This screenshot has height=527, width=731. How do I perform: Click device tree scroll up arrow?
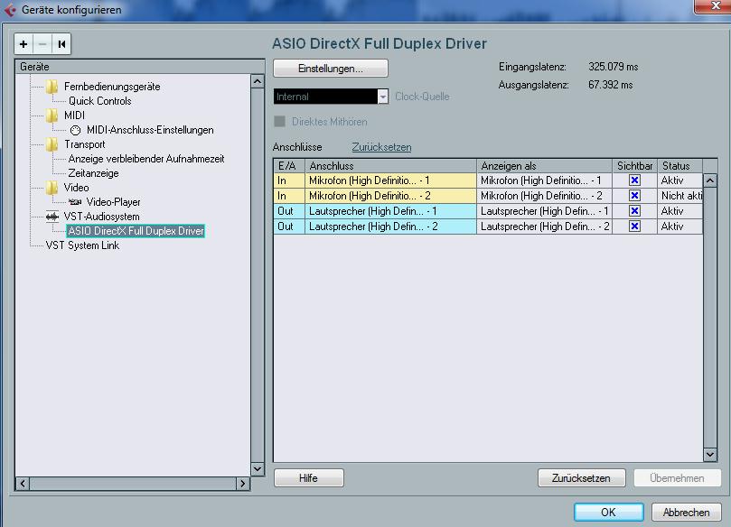tap(258, 81)
